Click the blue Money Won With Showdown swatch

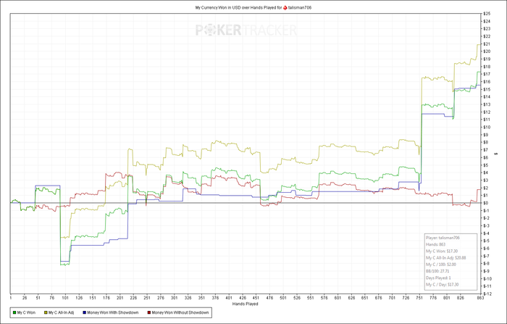coord(85,312)
